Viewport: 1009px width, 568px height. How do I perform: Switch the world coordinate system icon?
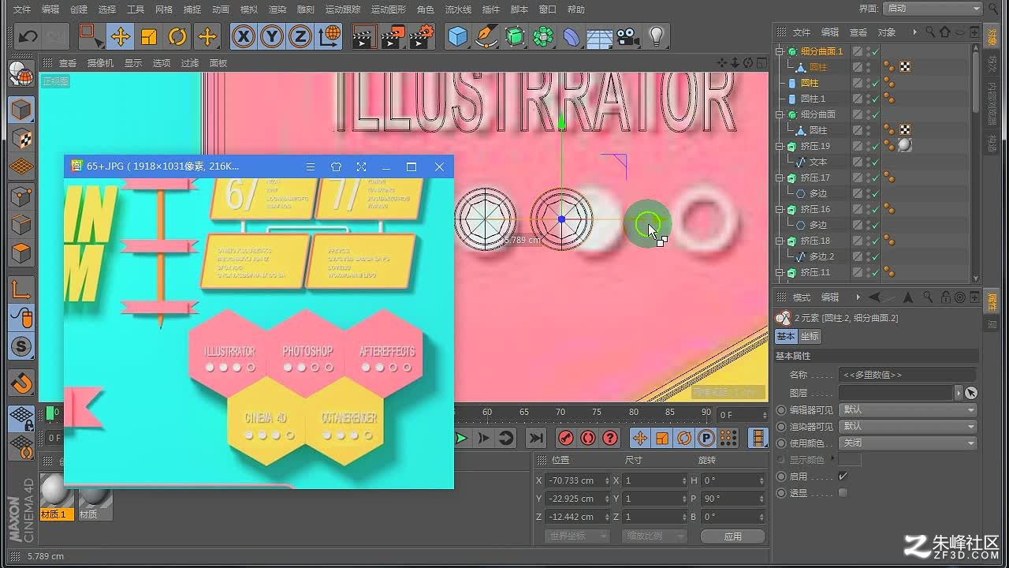[330, 36]
